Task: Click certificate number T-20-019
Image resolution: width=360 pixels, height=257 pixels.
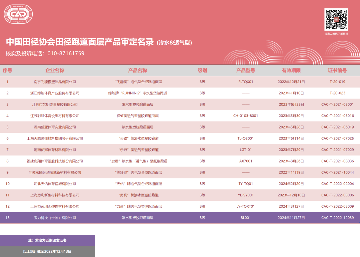Action: (337, 82)
